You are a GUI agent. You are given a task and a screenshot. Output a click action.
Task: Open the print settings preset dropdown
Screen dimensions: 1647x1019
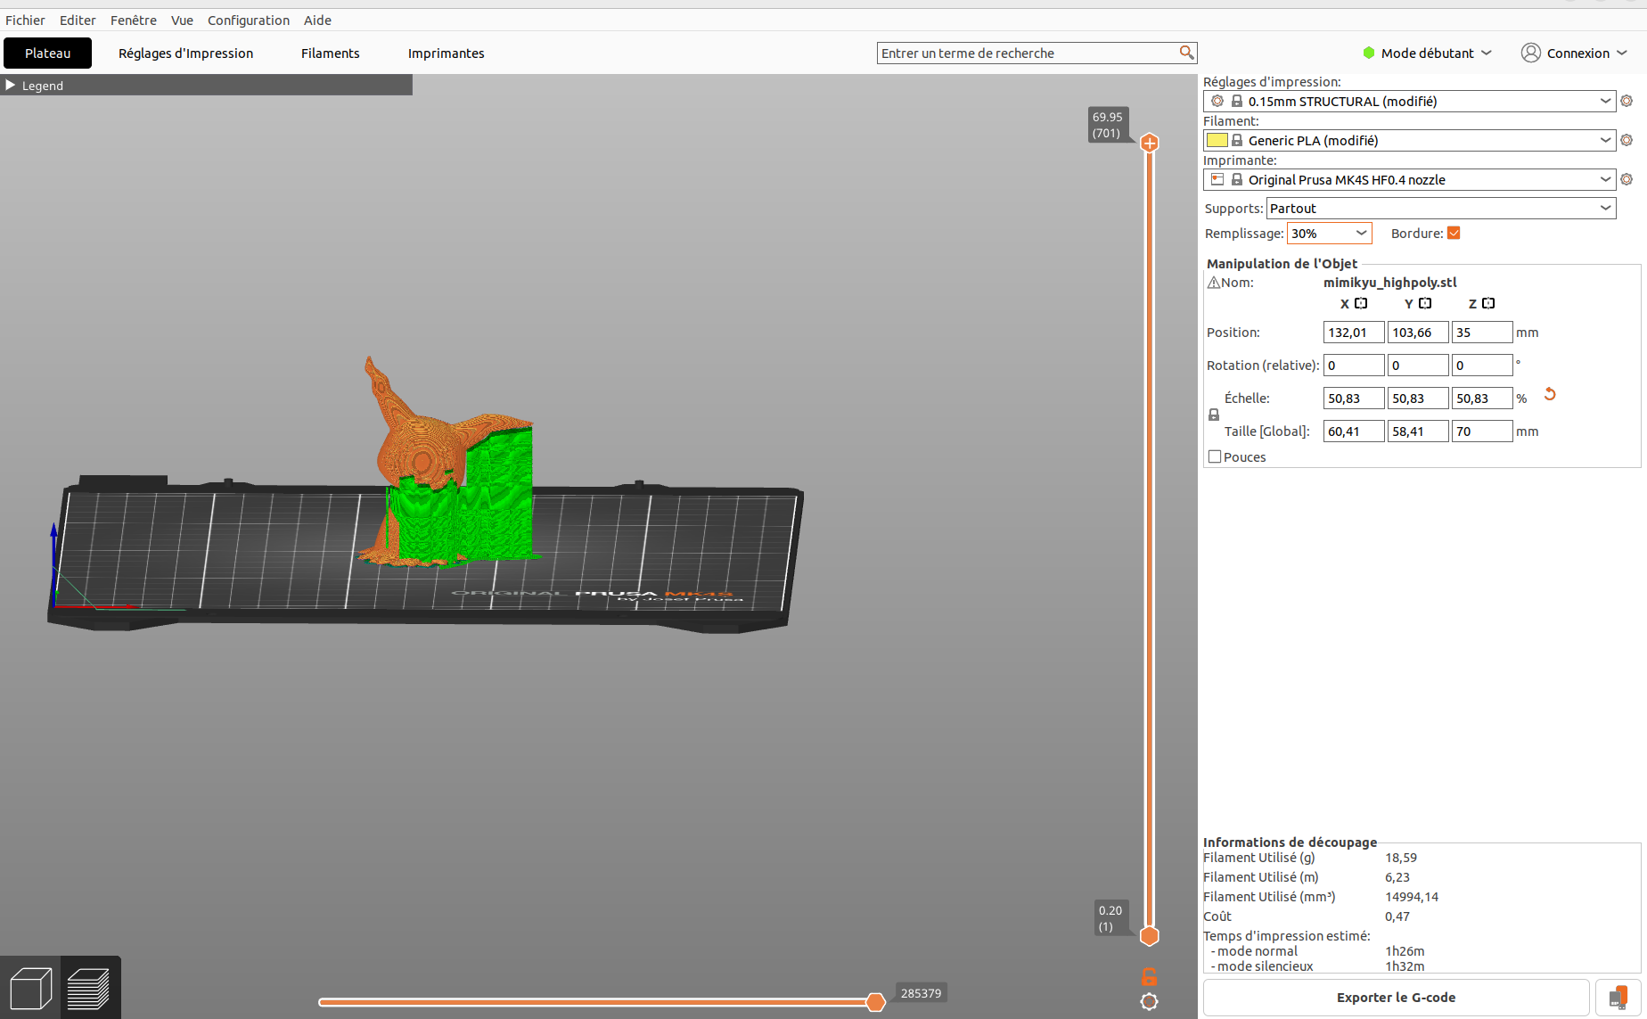[1605, 101]
